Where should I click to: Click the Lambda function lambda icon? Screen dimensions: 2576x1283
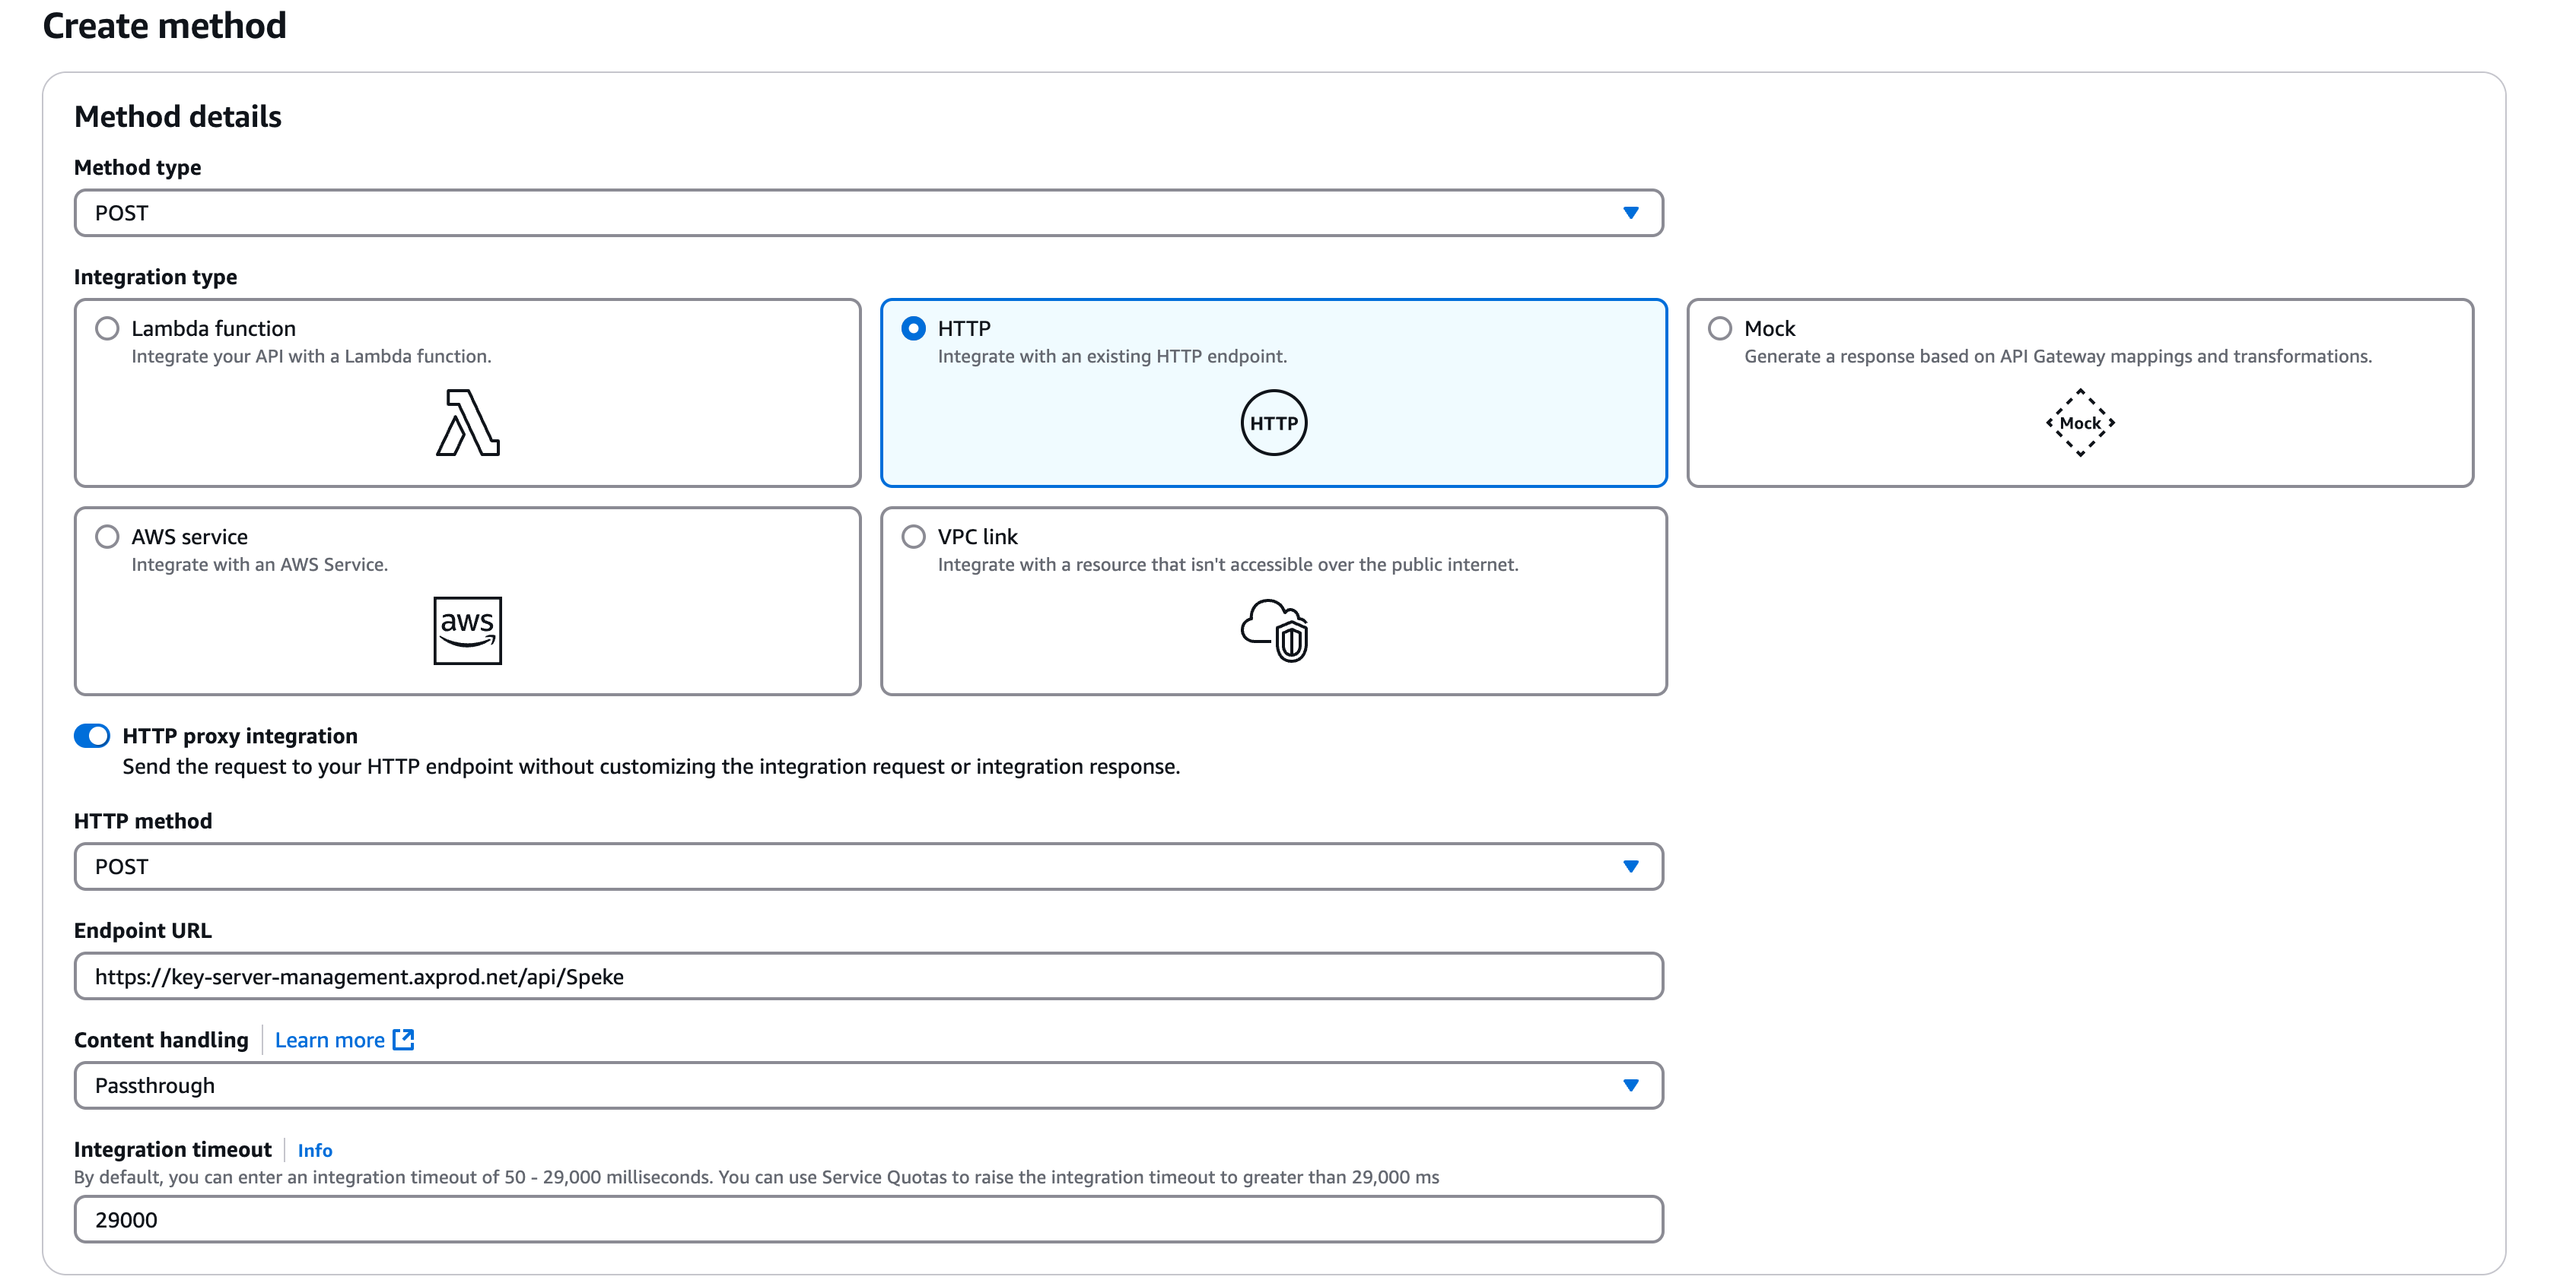click(x=467, y=423)
